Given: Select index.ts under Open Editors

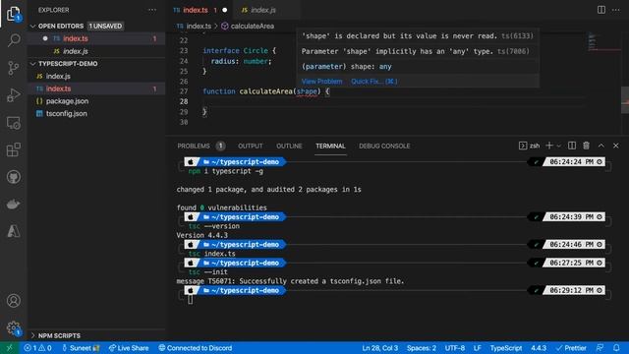Looking at the screenshot, I should [96, 38].
